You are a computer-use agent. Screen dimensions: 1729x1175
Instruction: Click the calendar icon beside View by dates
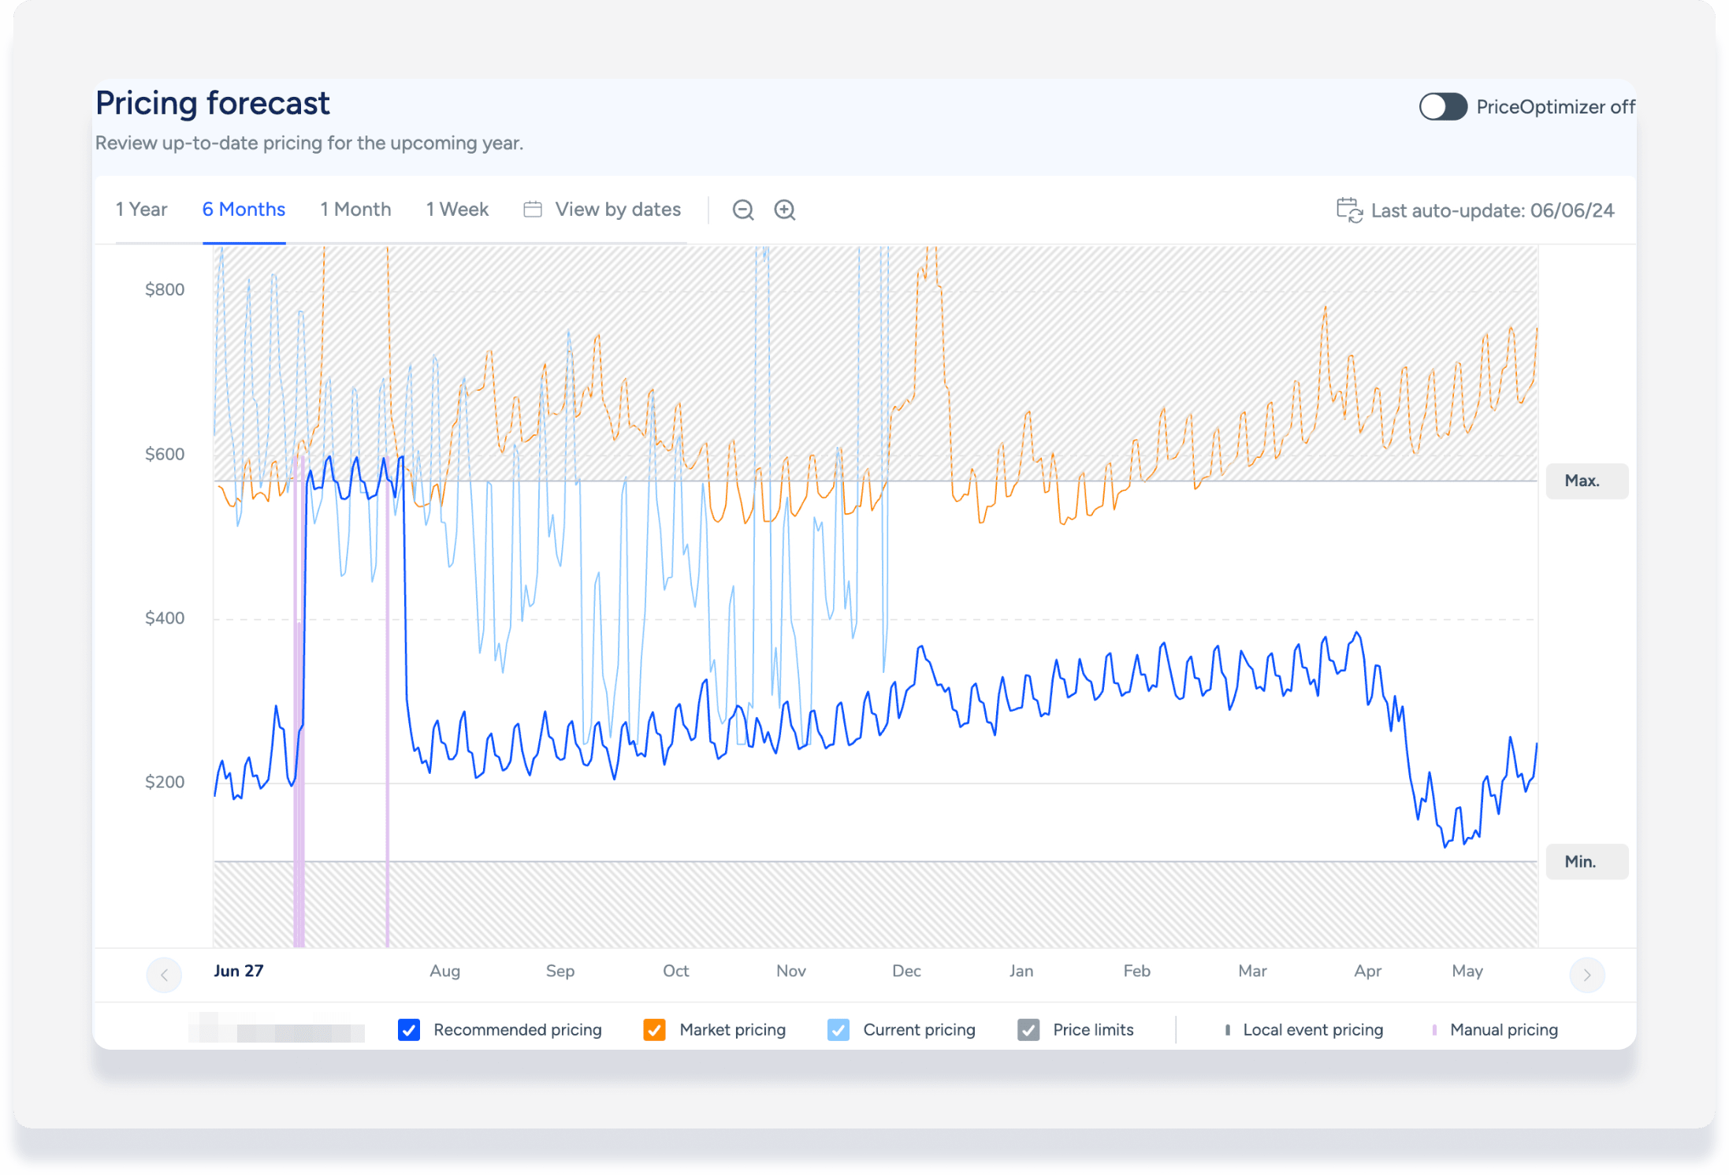[533, 210]
